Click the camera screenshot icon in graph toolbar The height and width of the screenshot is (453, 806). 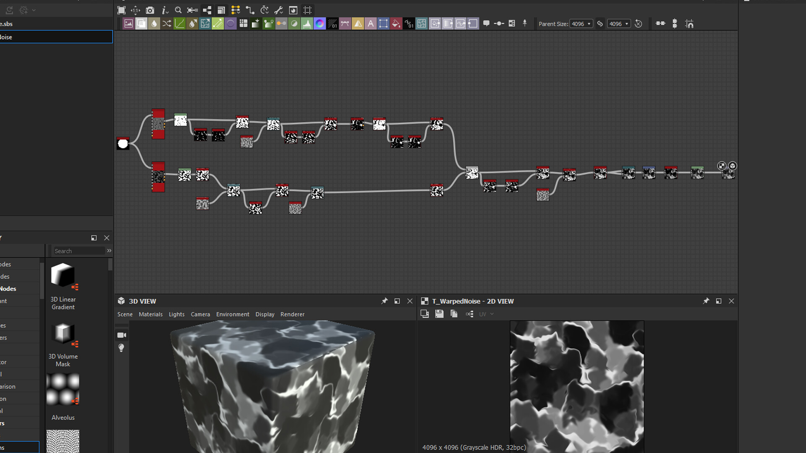click(150, 10)
